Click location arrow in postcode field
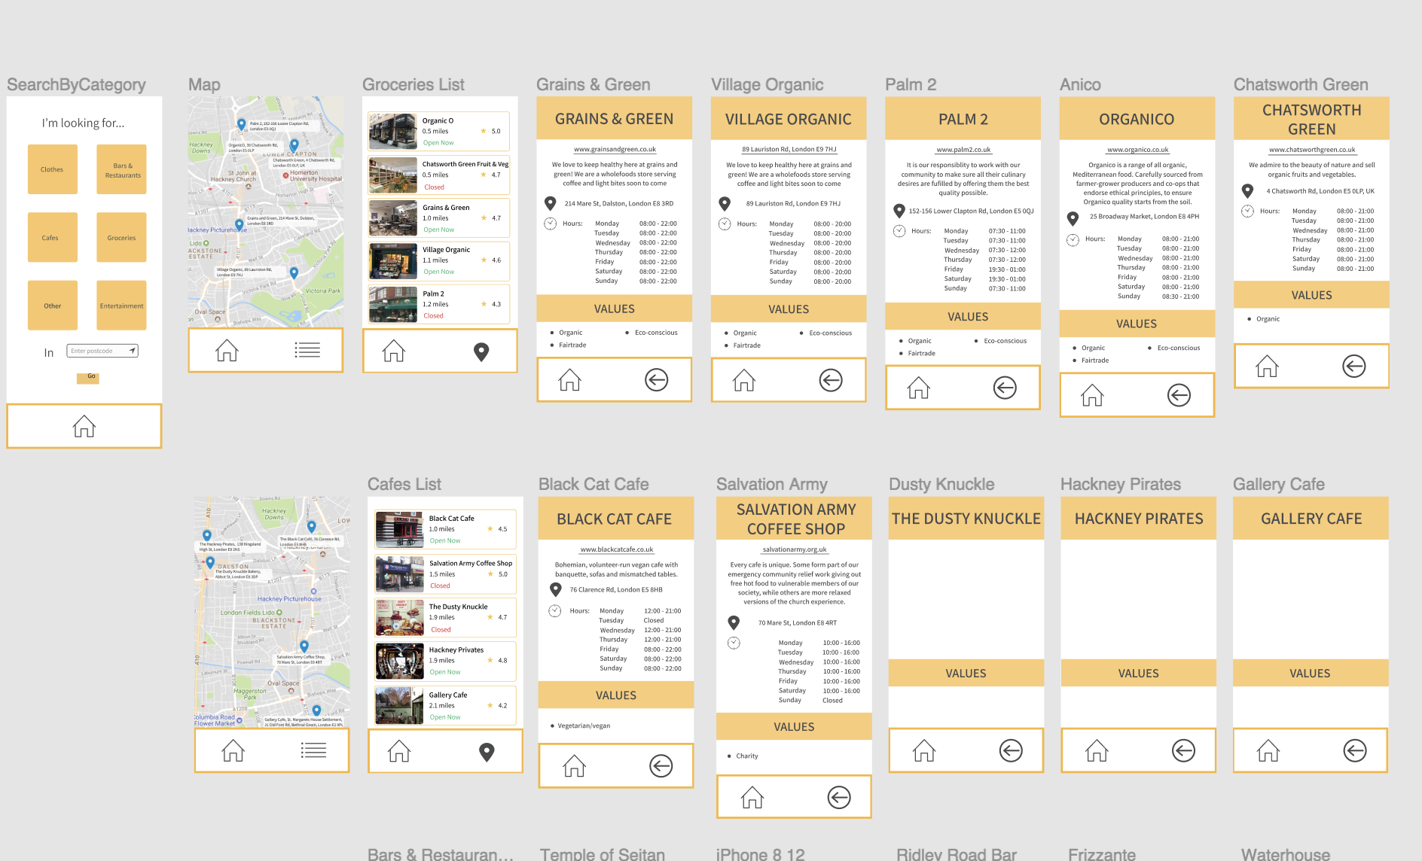Image resolution: width=1422 pixels, height=861 pixels. pyautogui.click(x=132, y=351)
